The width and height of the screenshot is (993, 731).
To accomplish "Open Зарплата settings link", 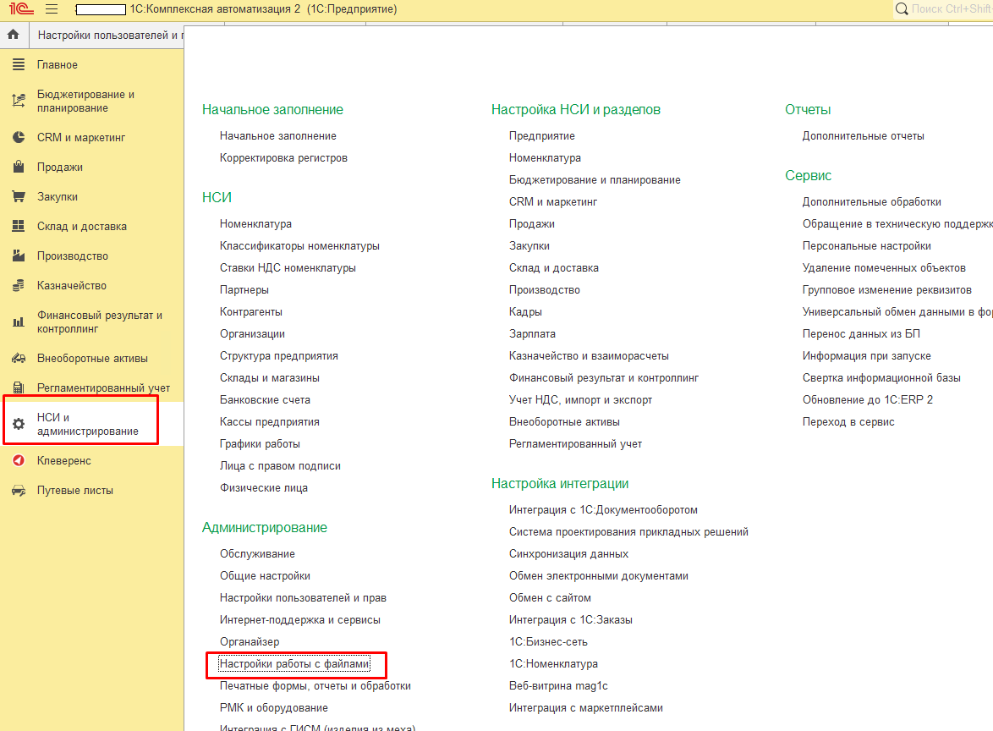I will 532,334.
